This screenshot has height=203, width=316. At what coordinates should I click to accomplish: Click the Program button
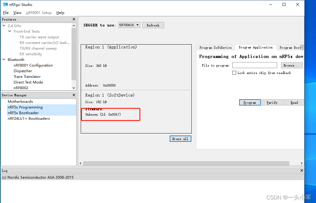[250, 103]
